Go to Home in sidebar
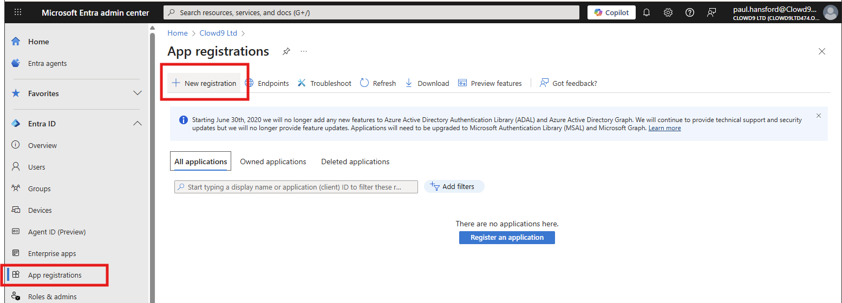The width and height of the screenshot is (842, 303). pyautogui.click(x=38, y=42)
